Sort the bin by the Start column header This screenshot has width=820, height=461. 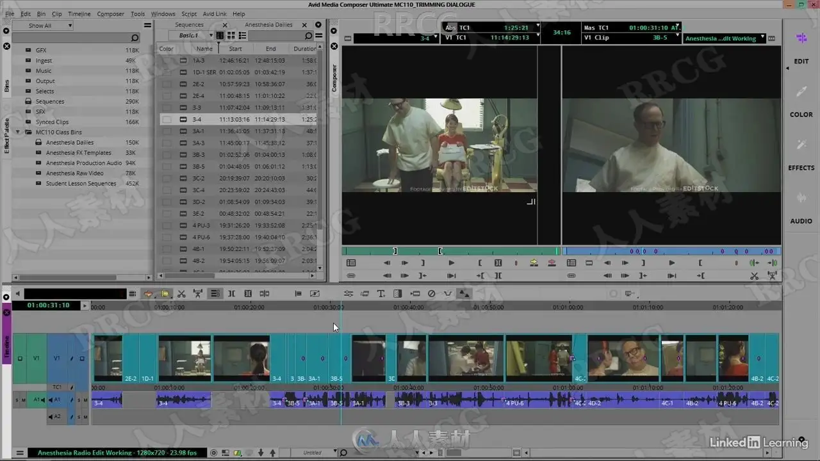coord(235,49)
